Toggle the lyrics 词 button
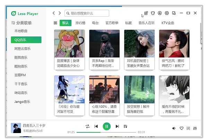The height and width of the screenshot is (140, 208). 188,128
